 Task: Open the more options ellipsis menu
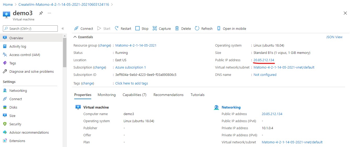pyautogui.click(x=49, y=13)
